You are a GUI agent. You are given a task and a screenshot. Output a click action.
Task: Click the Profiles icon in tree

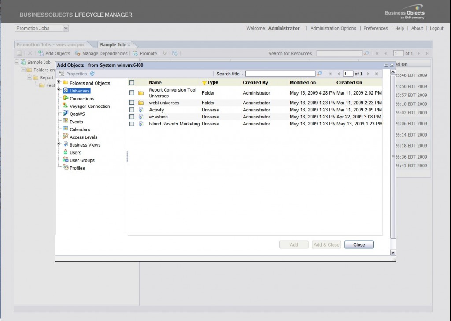coord(65,167)
